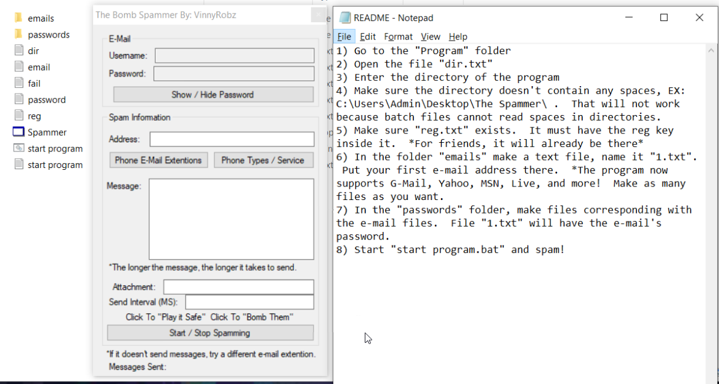Open the View menu in Notepad
This screenshot has height=384, width=719.
tap(431, 37)
